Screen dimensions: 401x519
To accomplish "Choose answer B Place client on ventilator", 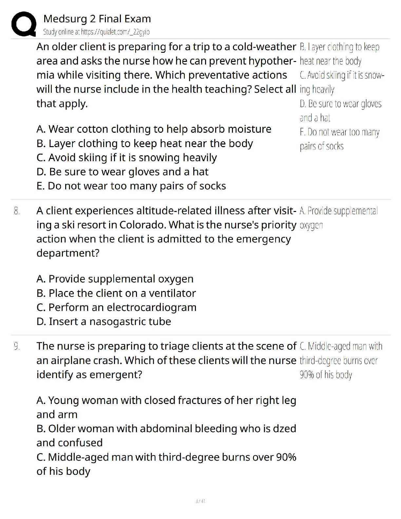I will [x=116, y=293].
